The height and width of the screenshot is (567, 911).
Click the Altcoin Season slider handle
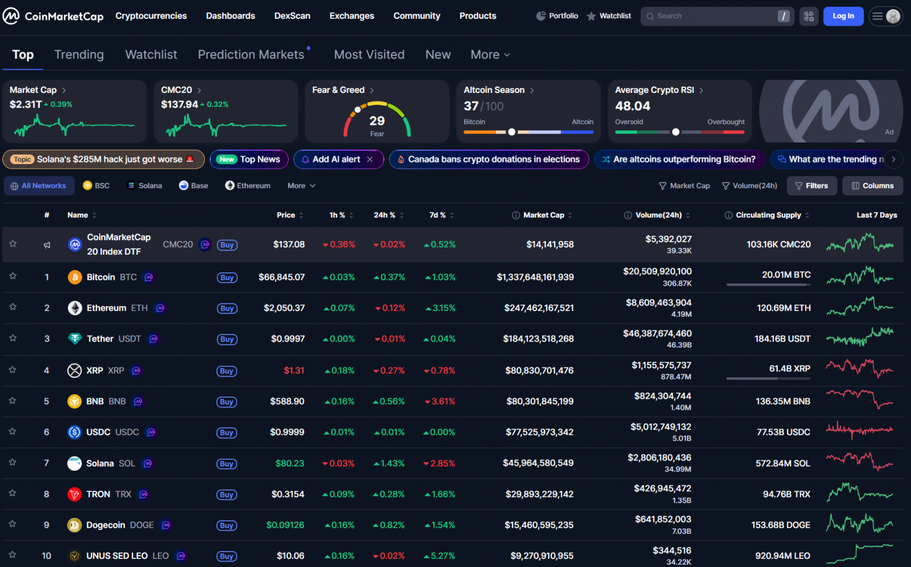(511, 132)
